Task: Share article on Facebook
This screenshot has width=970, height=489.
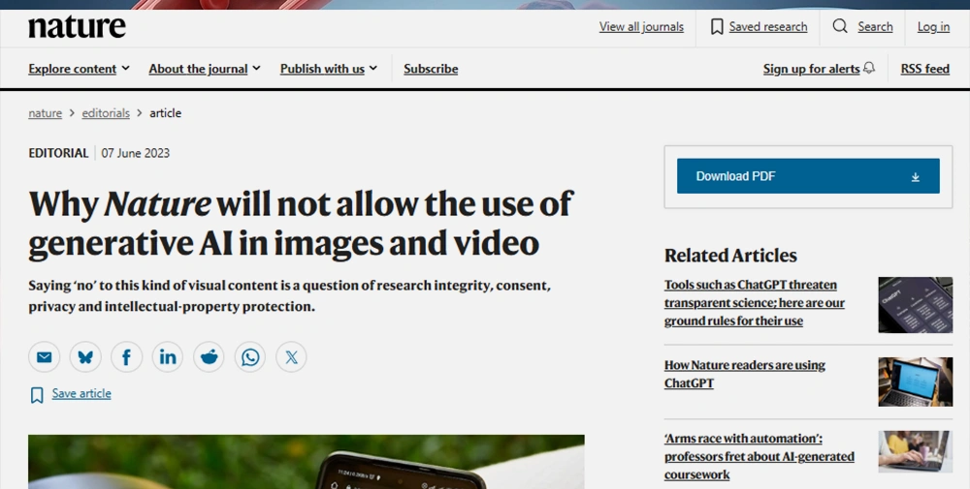Action: (x=126, y=357)
